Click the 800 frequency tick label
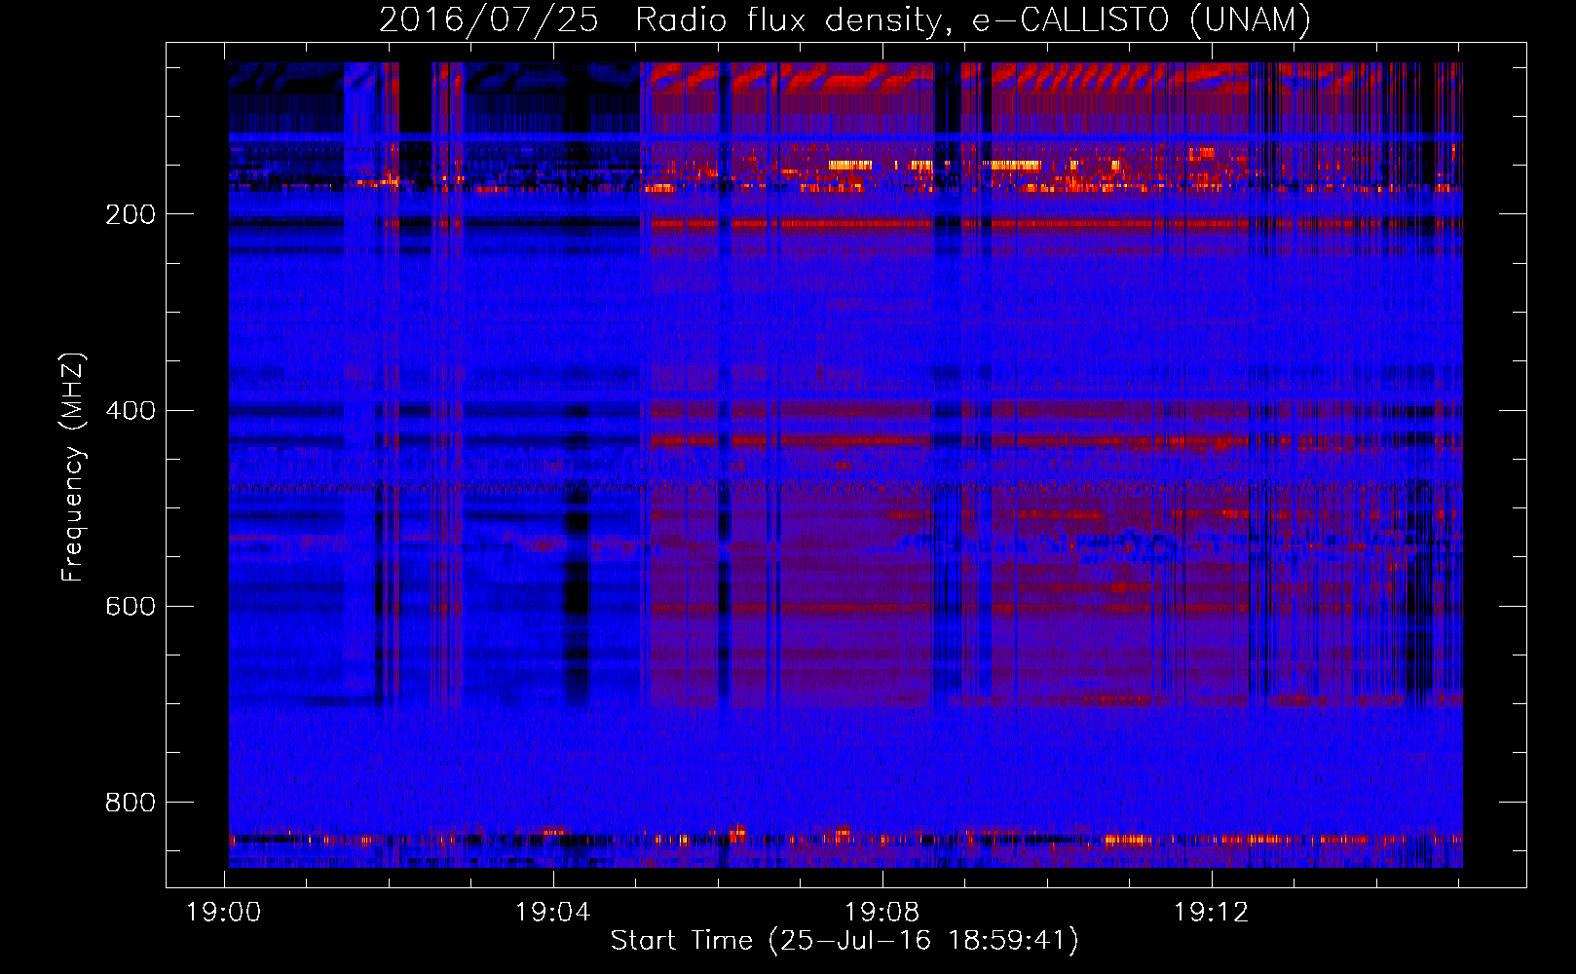 131,803
